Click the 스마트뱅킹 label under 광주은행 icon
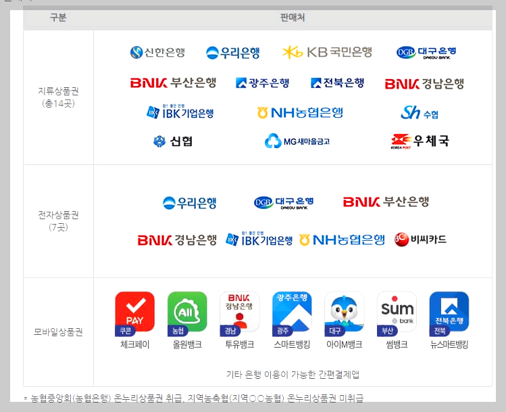506x412 pixels. pos(292,344)
